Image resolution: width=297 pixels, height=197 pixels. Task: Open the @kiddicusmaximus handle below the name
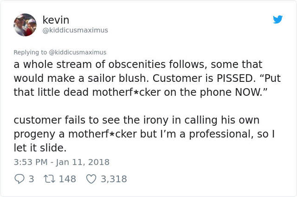75,30
